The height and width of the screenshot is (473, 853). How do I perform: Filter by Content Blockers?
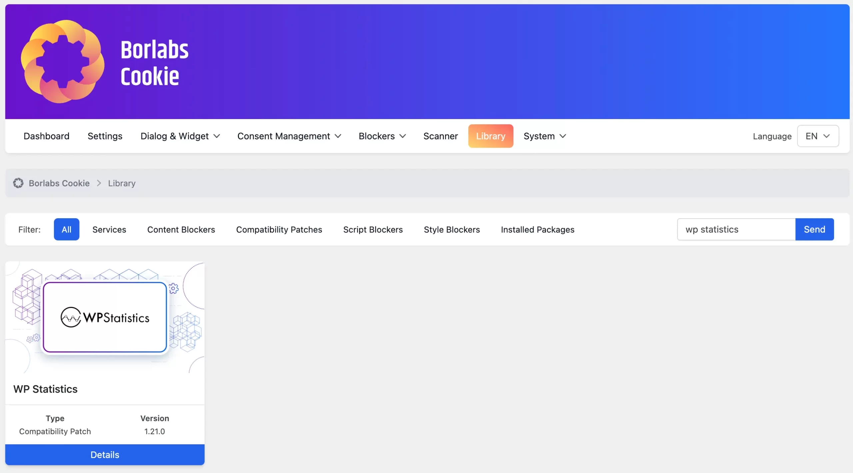tap(181, 230)
